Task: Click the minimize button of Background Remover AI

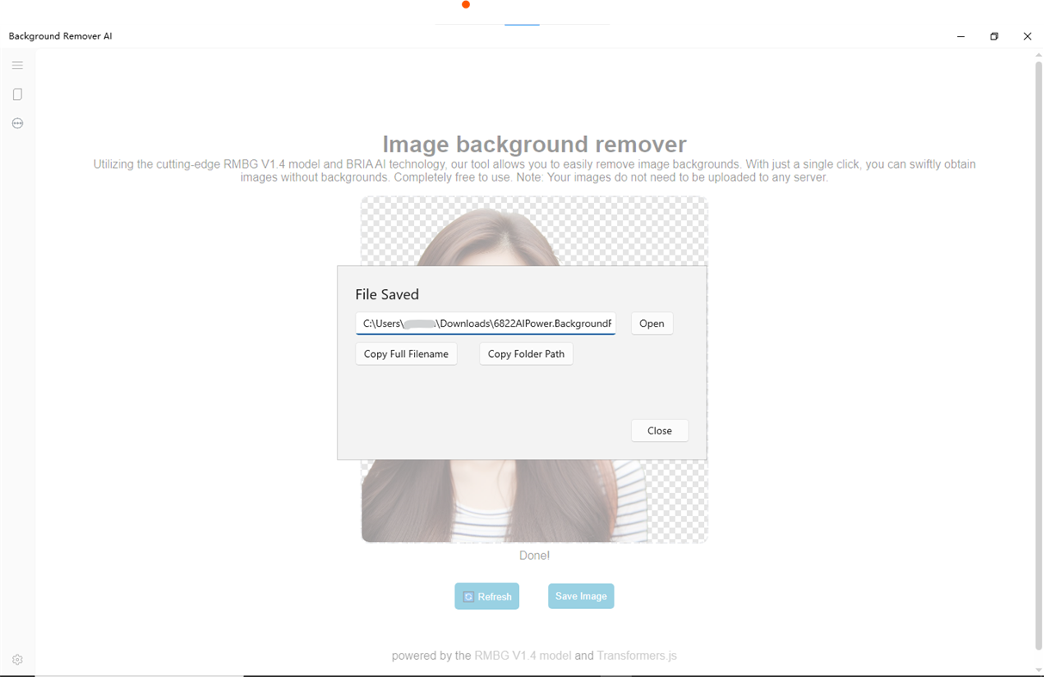Action: click(961, 36)
